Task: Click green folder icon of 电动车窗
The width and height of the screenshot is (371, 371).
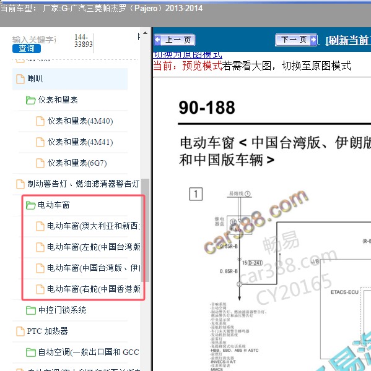Action: 30,205
